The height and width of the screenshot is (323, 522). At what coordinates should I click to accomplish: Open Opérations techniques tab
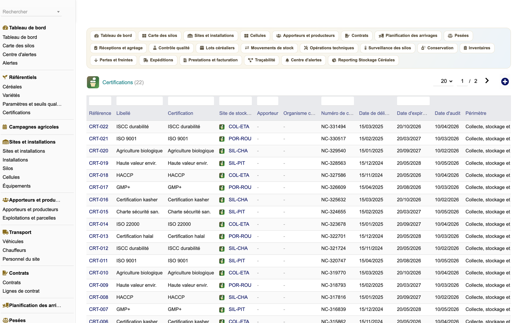click(329, 48)
